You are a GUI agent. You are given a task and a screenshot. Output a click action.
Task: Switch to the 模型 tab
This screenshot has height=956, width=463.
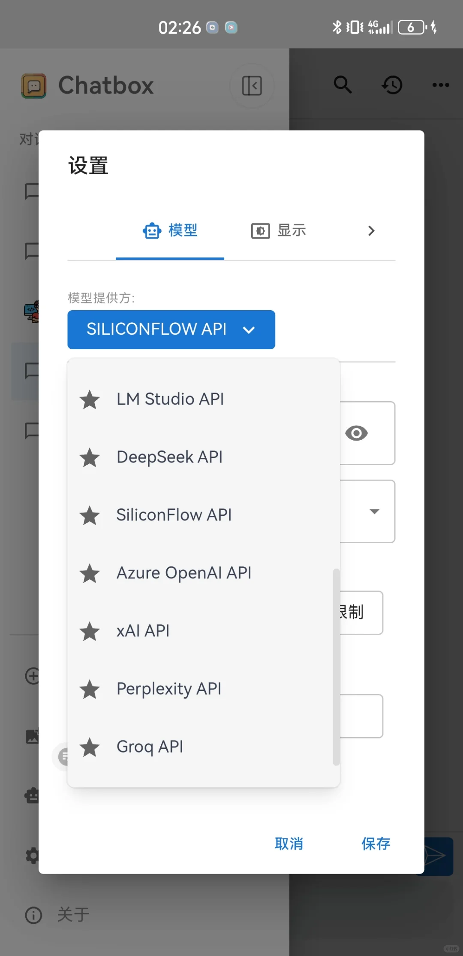coord(170,231)
